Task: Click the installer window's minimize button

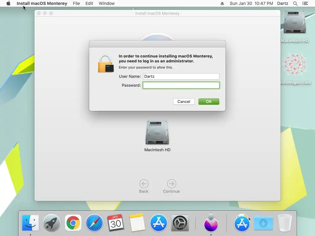Action: pos(45,13)
